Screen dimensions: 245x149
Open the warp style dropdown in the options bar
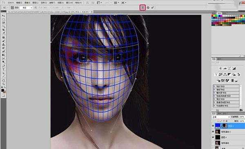point(26,8)
